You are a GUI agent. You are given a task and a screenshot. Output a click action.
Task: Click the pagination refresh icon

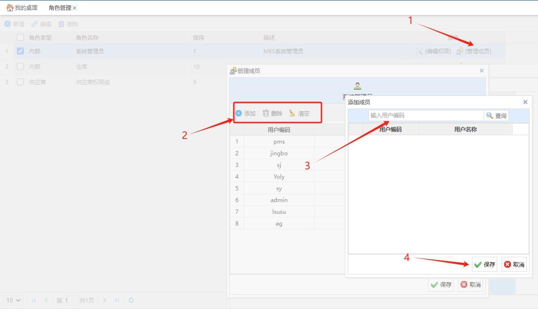pyautogui.click(x=131, y=300)
